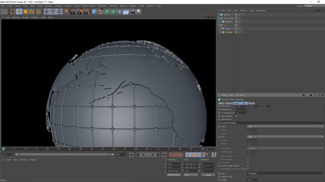325x182 pixels.
Task: Click the material tag on Extrude object
Action: [243, 32]
